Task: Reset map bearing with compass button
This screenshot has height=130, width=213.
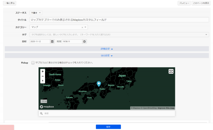Action: (x=43, y=81)
